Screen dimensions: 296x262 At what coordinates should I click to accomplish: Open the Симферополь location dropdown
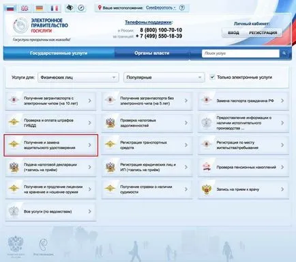(x=161, y=8)
